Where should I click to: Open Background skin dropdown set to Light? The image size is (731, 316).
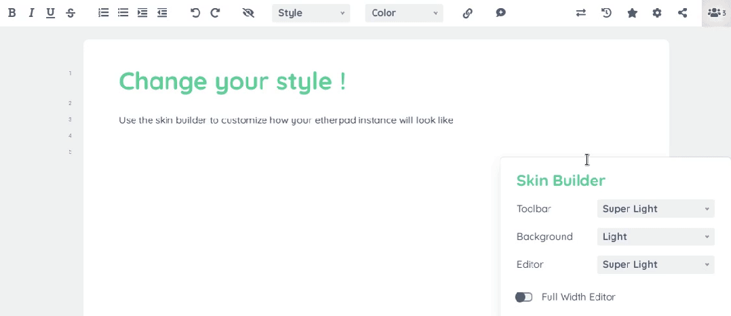[x=656, y=237]
